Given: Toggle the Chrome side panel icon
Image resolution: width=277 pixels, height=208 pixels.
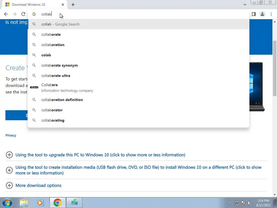Looking at the screenshot, I should coord(254,14).
